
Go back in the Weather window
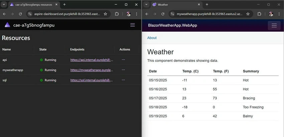coord(147,14)
